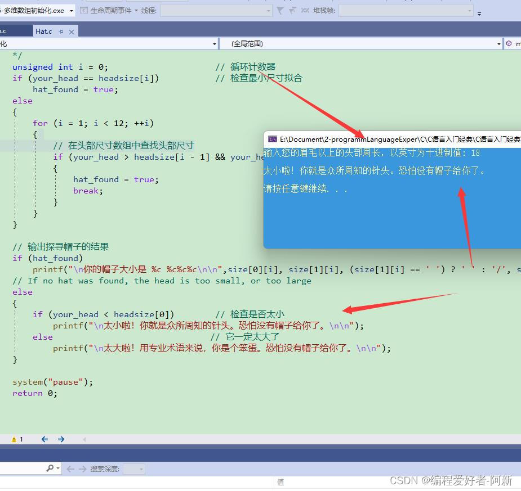Navigate backward with the left arrow below editor

pyautogui.click(x=45, y=439)
